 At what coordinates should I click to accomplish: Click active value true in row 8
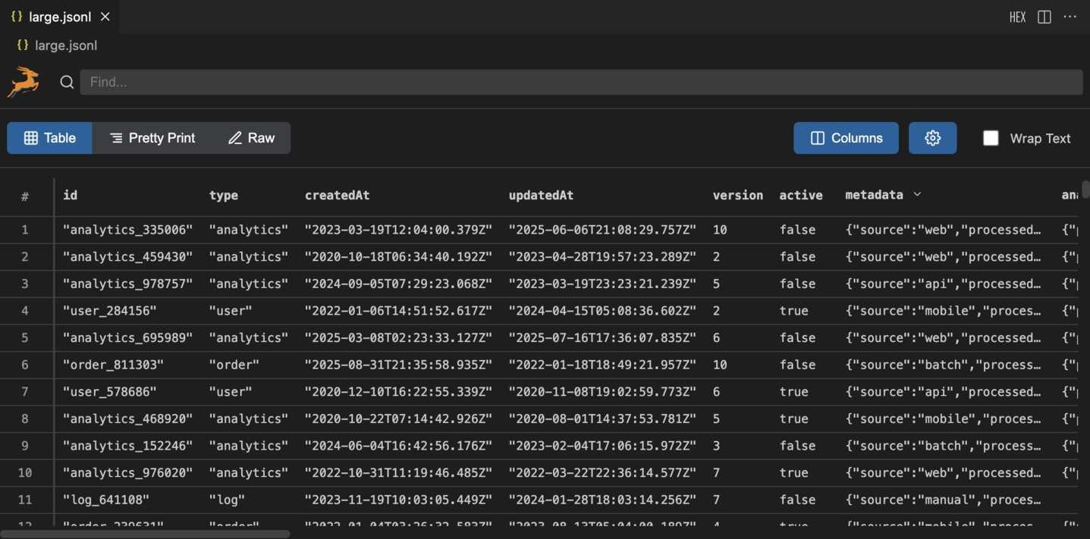pyautogui.click(x=793, y=418)
